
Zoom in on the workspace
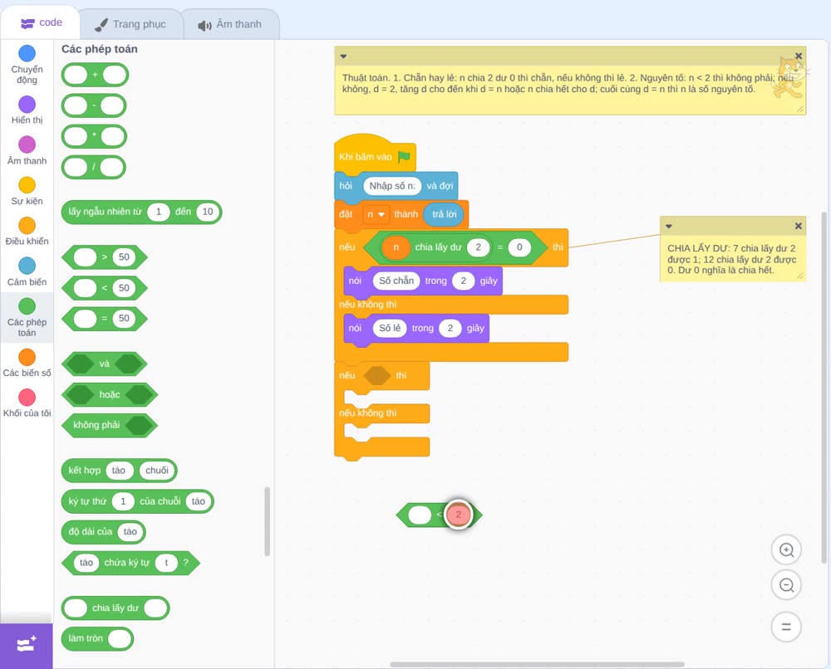pos(786,550)
